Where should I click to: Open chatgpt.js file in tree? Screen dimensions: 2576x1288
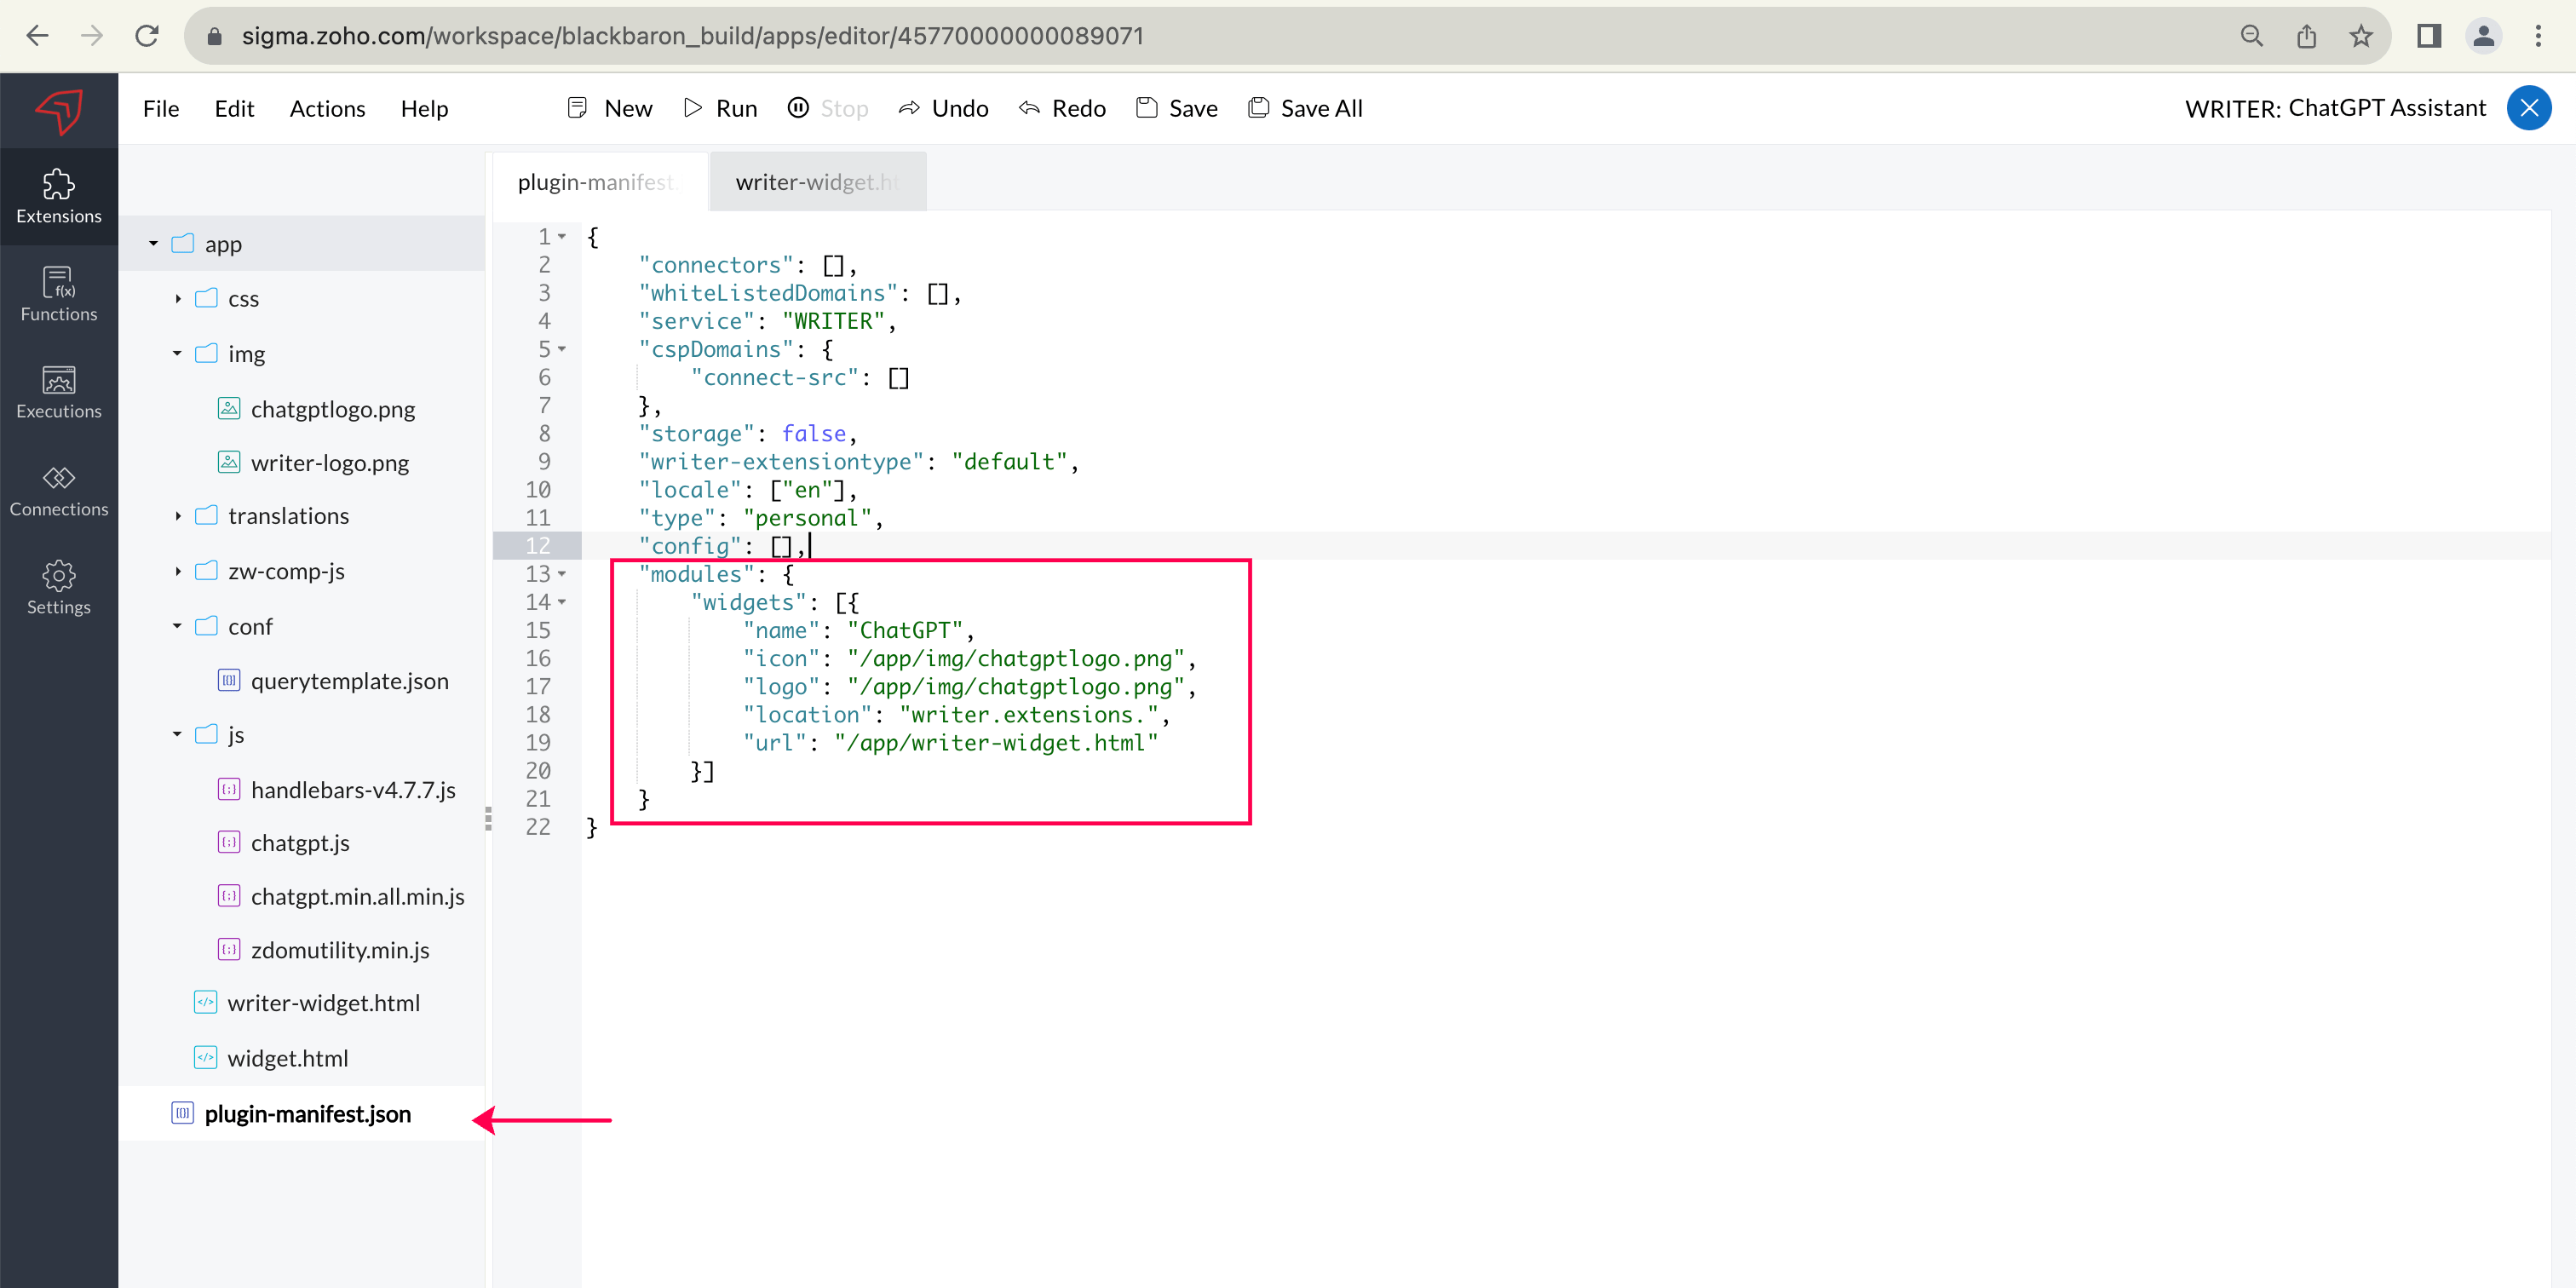pos(300,843)
